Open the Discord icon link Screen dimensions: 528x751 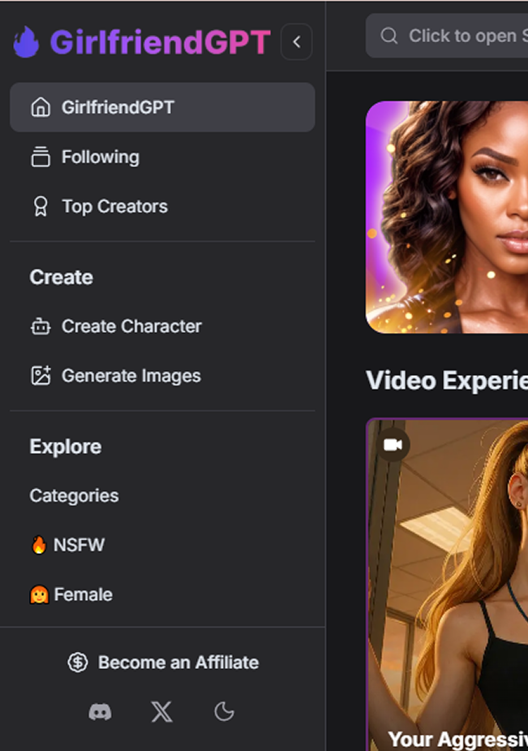[x=100, y=712]
